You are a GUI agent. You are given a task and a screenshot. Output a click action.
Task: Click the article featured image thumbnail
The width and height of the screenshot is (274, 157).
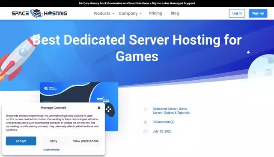tap(79, 92)
